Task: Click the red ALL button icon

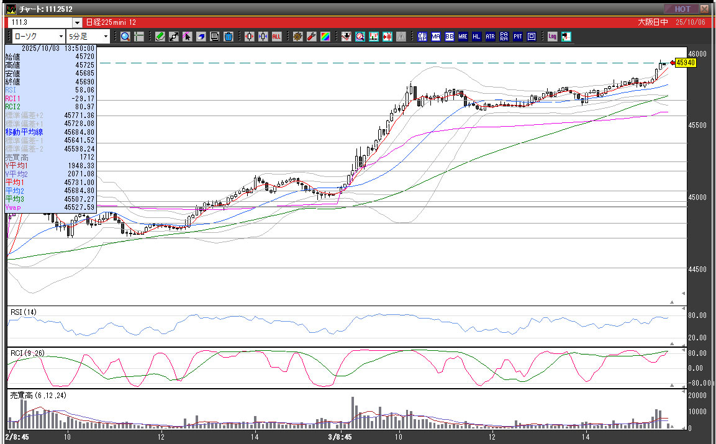Action: [276, 37]
